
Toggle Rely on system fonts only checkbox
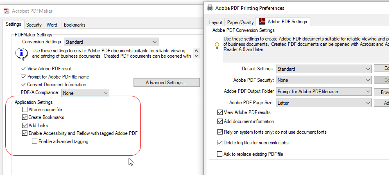point(220,132)
